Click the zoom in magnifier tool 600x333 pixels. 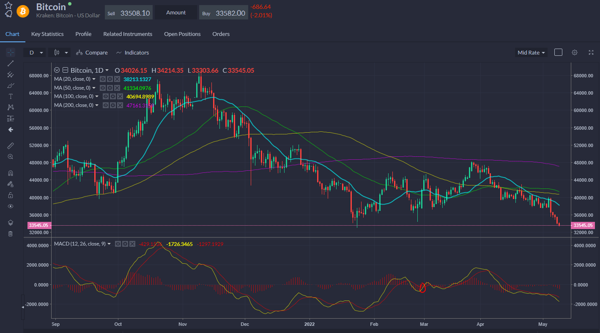(x=11, y=156)
